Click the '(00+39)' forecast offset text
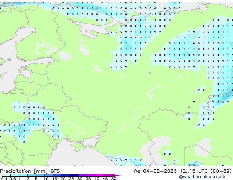This screenshot has width=233, height=180. coord(221,171)
